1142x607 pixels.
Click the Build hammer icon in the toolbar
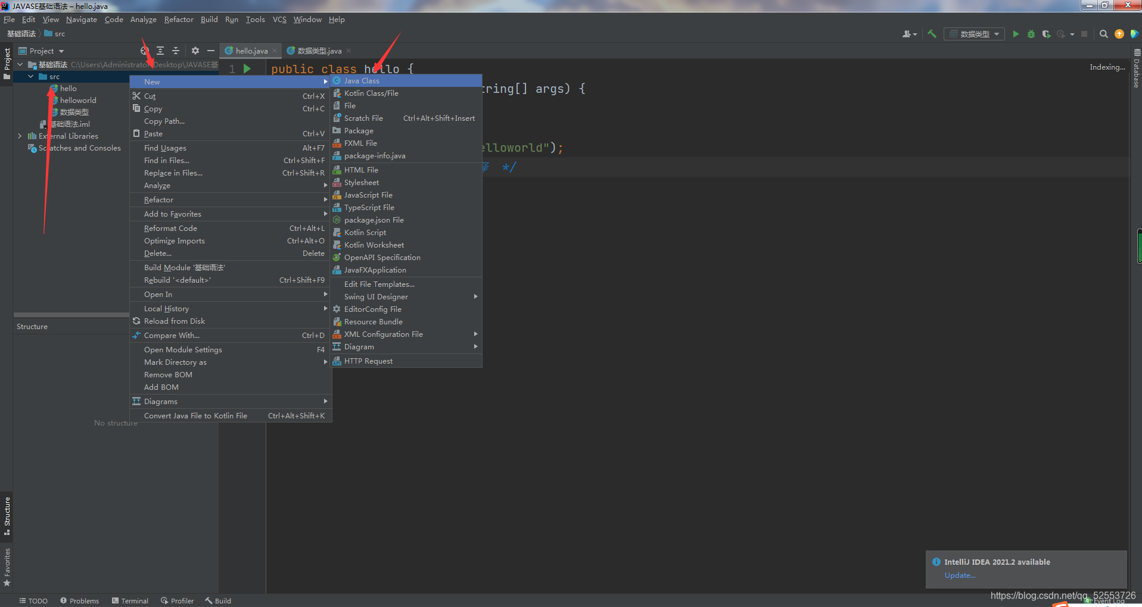932,34
